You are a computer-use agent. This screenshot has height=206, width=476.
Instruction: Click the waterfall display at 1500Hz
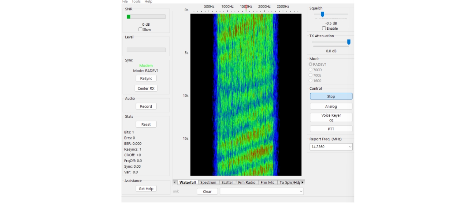pyautogui.click(x=246, y=94)
